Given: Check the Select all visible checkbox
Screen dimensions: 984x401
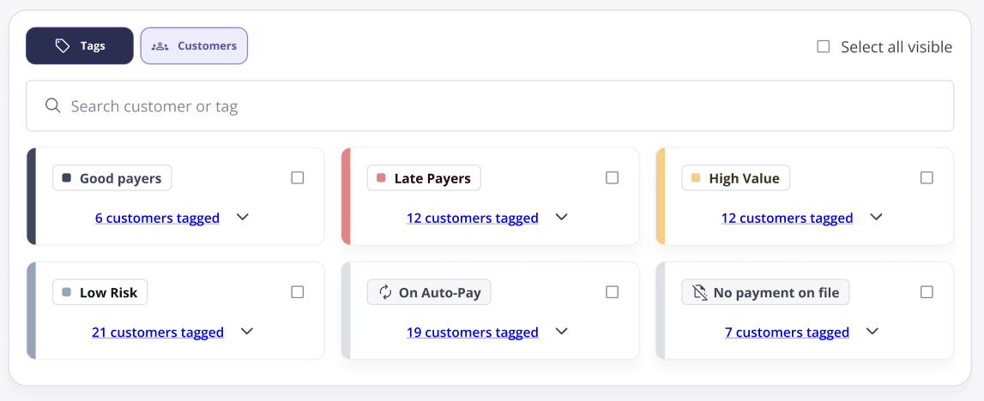Looking at the screenshot, I should point(824,46).
